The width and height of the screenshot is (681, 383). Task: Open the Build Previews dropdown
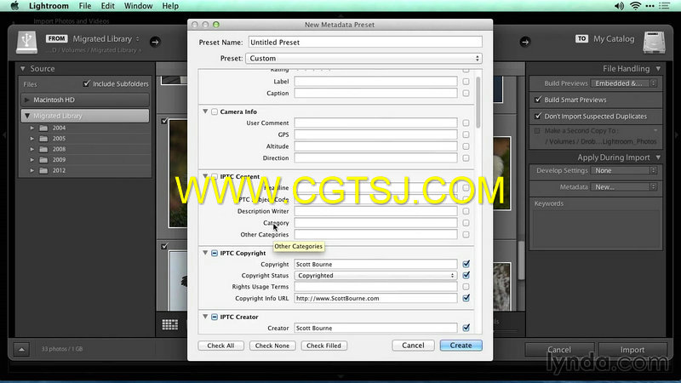625,83
